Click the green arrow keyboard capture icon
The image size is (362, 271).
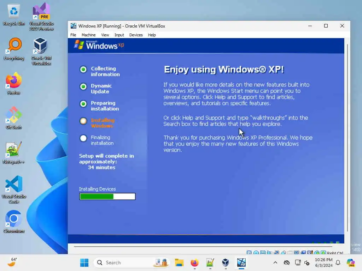coord(323,253)
